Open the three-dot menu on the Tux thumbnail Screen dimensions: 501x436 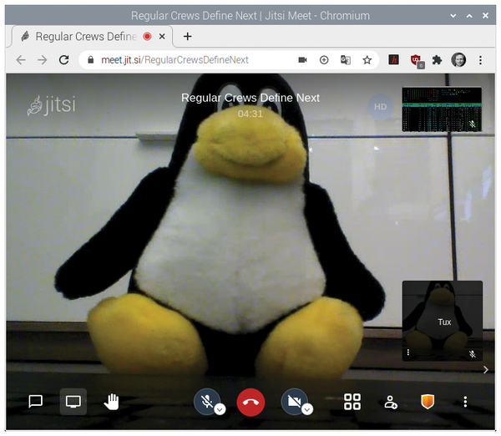point(408,352)
